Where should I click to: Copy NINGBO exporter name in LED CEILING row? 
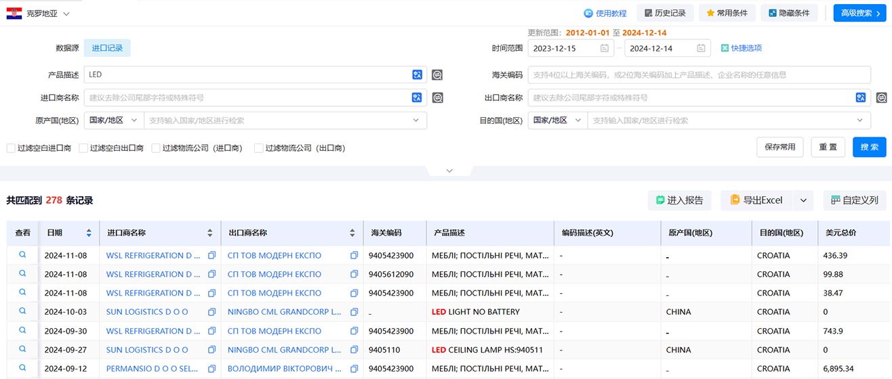point(354,350)
